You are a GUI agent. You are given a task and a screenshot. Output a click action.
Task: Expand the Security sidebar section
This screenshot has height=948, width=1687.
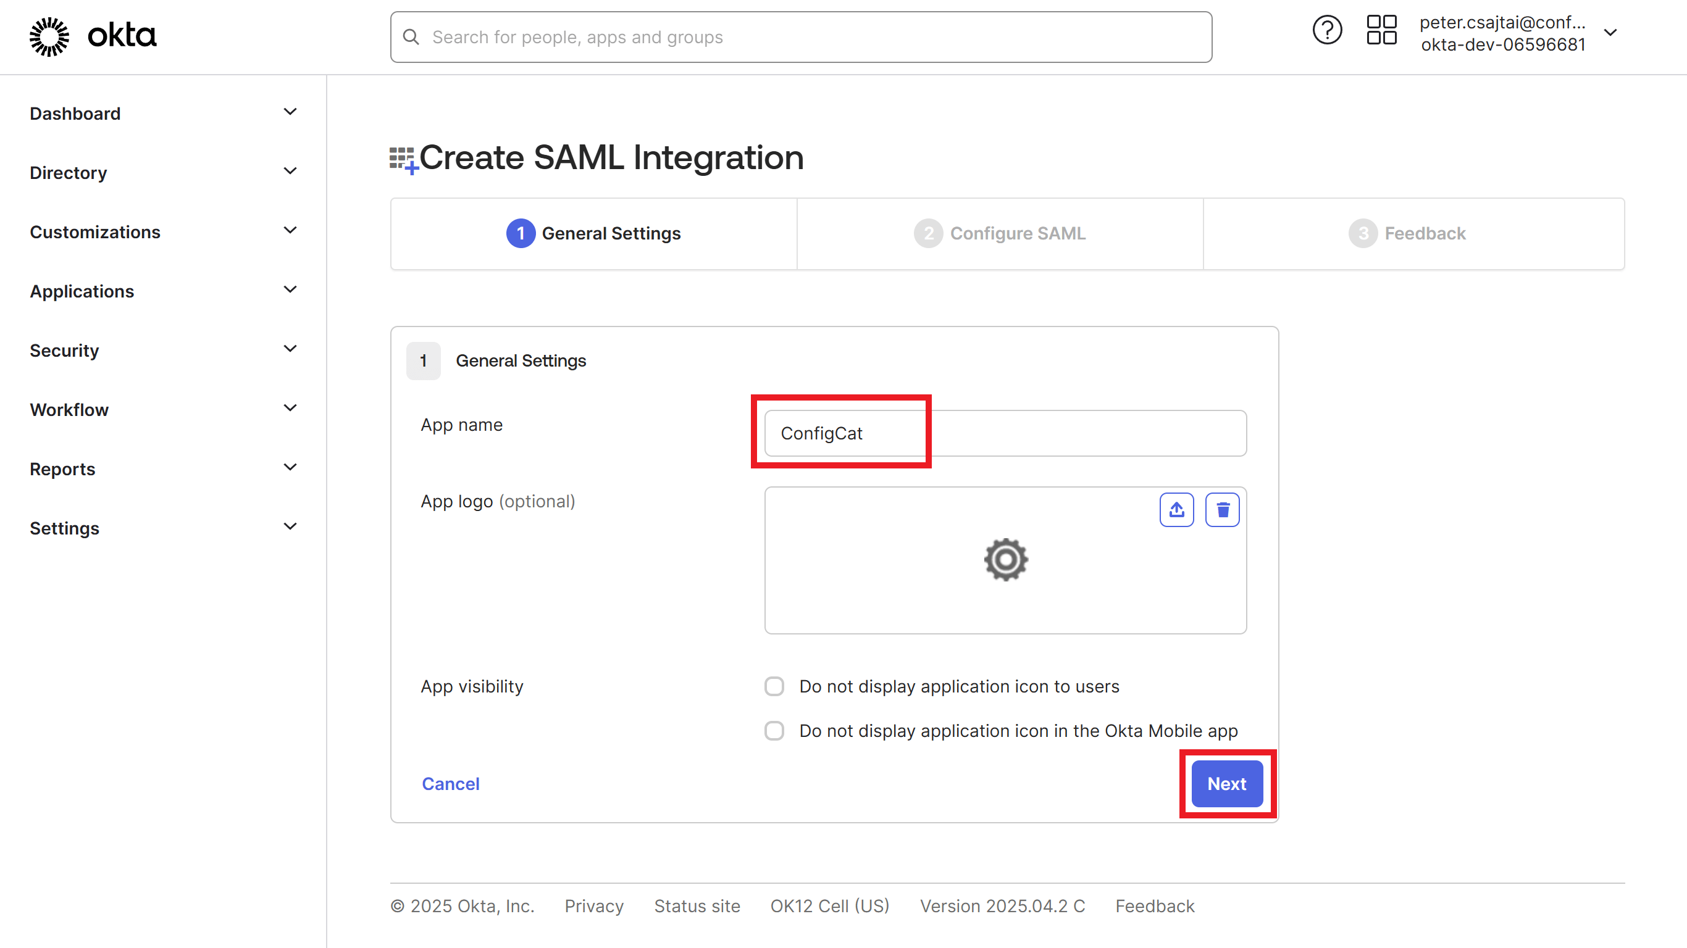coord(290,349)
